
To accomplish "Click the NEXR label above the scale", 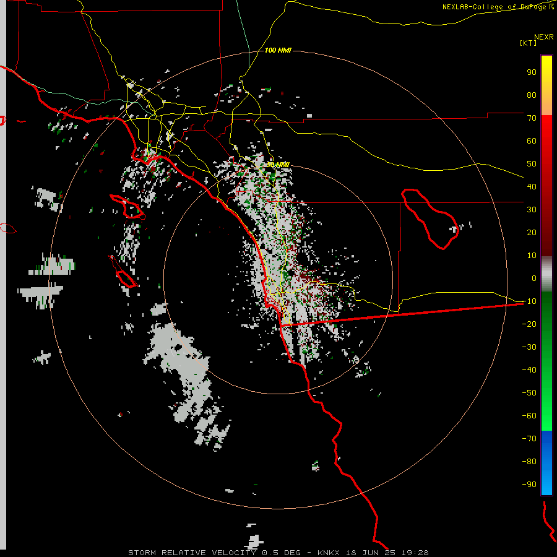I will pos(544,37).
